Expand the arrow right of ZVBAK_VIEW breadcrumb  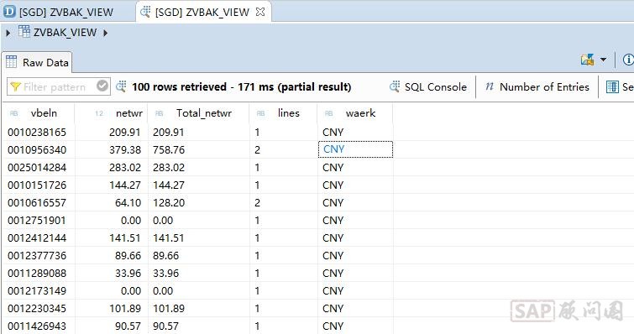[105, 33]
